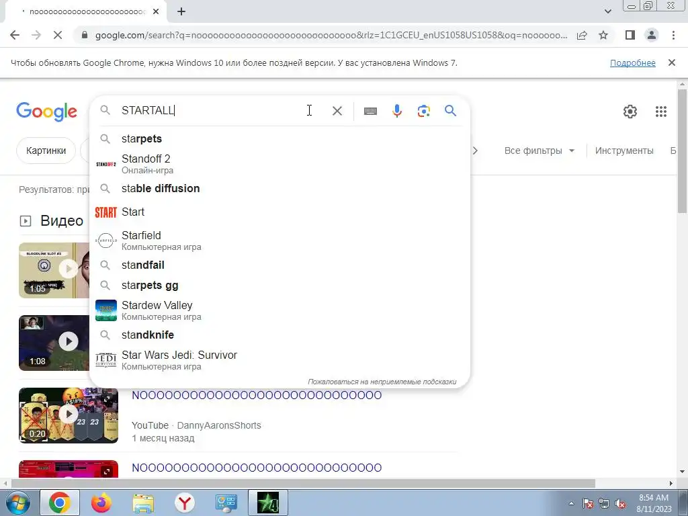Viewport: 688px width, 516px height.
Task: Open the network tray icon
Action: click(604, 503)
